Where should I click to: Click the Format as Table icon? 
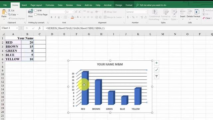[166, 12]
